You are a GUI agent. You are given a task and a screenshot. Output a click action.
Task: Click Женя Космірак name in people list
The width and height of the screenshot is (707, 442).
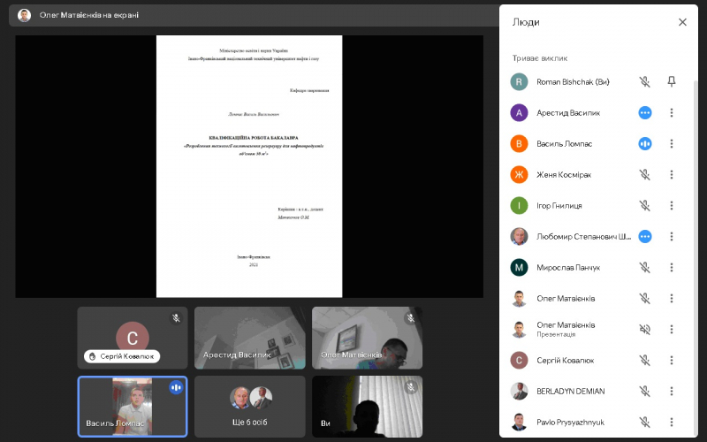[x=564, y=174]
